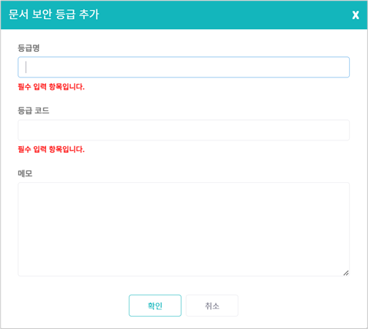Confirm with the 확인 button

[x=155, y=306]
